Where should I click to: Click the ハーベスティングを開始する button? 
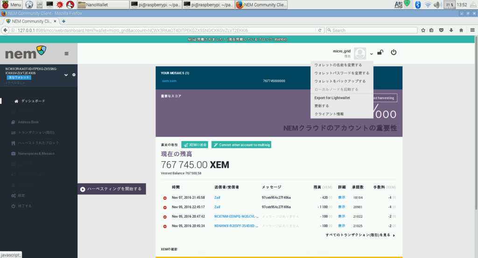coord(112,189)
